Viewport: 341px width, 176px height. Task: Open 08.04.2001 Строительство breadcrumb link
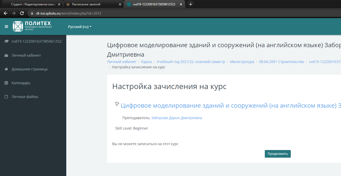coord(282,62)
